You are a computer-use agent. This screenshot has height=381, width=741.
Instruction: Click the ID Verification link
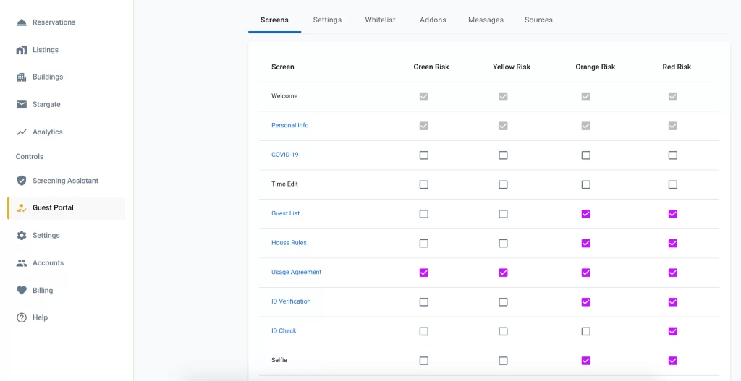tap(291, 301)
